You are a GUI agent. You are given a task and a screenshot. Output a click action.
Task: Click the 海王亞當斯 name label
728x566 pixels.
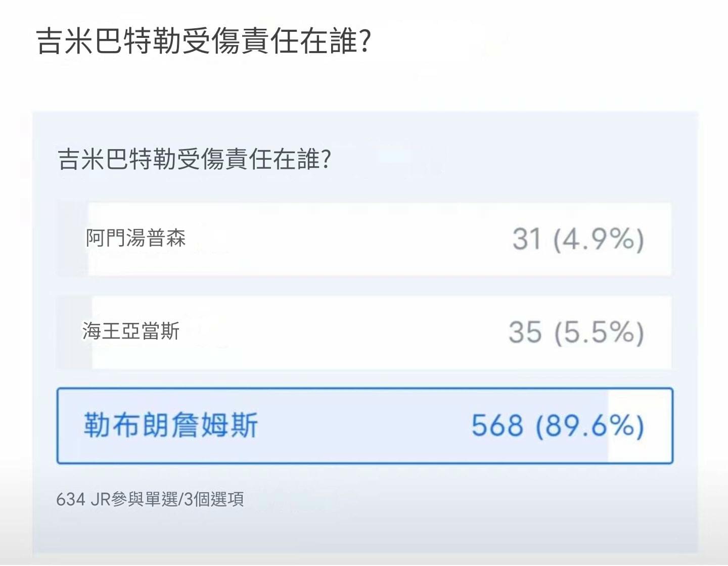tap(131, 331)
